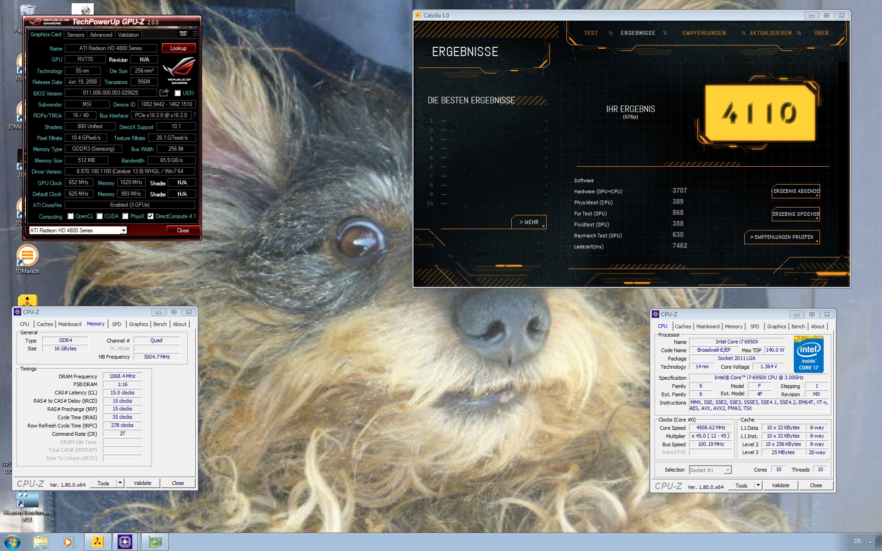Click the Lookup button in GPU-Z
The width and height of the screenshot is (882, 551).
tap(178, 48)
